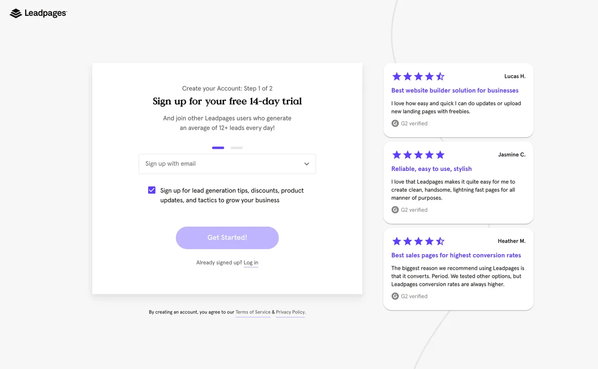Select the second step progress indicator
The image size is (598, 369).
pos(236,148)
